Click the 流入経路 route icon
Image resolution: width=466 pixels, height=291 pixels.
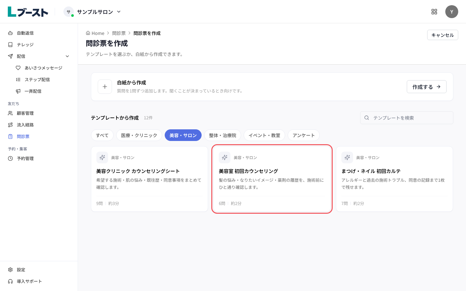10,125
